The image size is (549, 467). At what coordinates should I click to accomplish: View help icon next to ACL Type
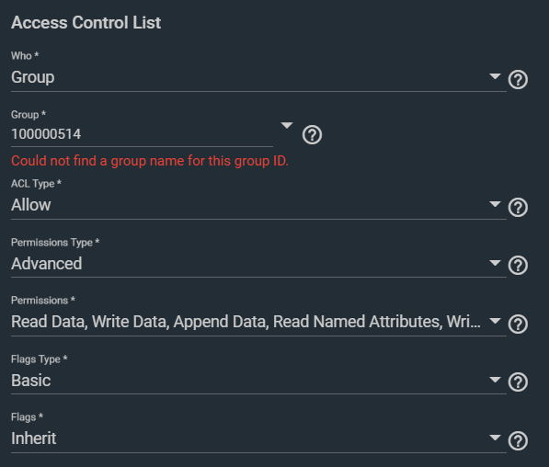tap(518, 208)
